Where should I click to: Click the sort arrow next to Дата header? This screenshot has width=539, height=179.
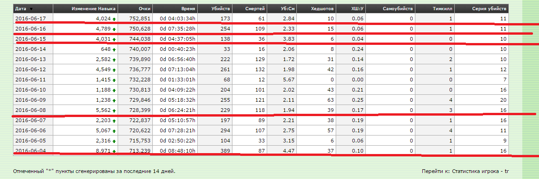[31, 9]
